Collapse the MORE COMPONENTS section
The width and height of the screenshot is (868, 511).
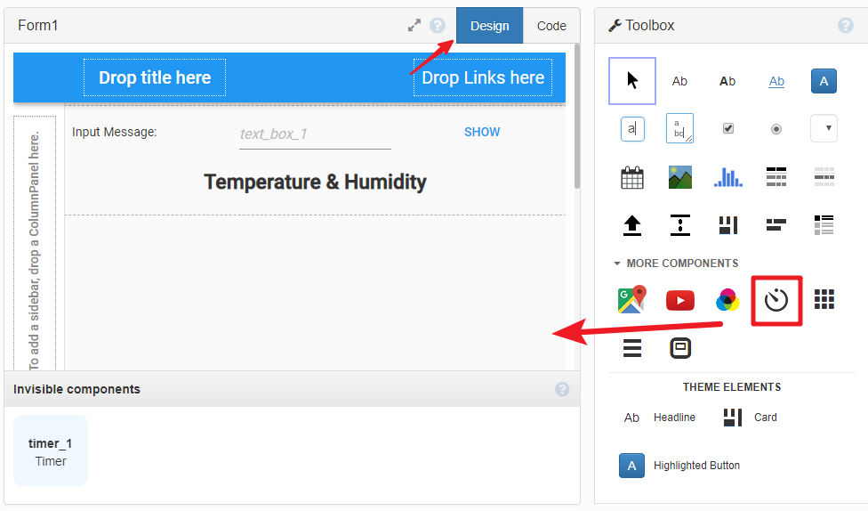tap(675, 264)
